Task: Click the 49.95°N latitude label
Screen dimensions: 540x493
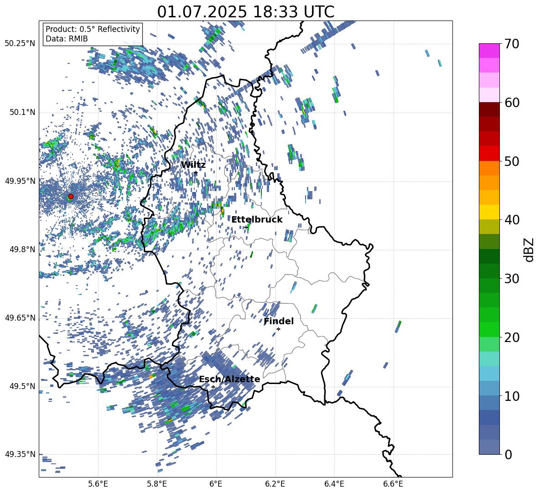Action: pos(20,181)
